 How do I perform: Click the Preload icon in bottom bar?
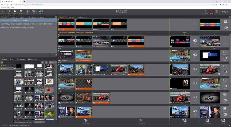(x=85, y=120)
